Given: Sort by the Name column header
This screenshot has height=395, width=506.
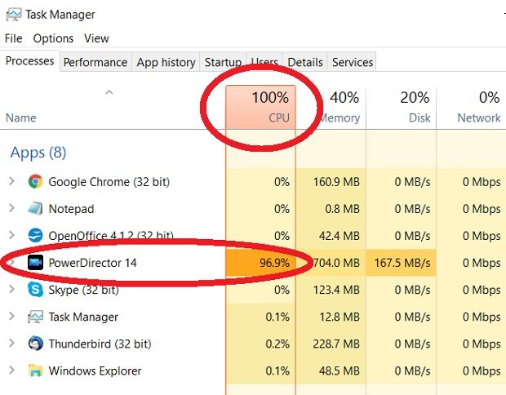Looking at the screenshot, I should coord(21,118).
